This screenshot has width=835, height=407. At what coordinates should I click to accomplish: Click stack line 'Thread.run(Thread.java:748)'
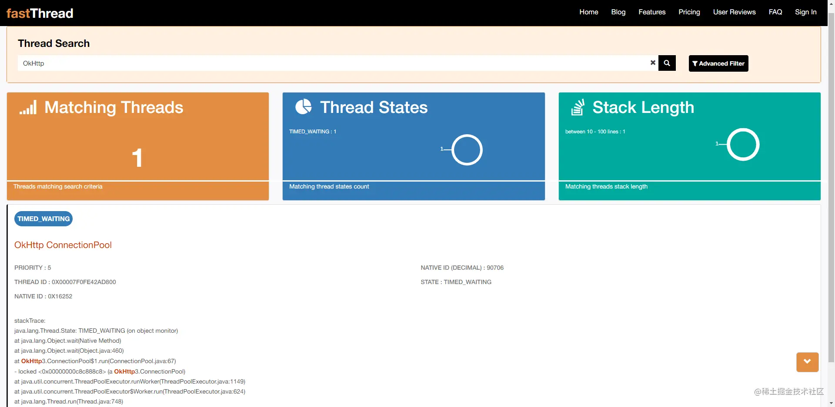(x=69, y=401)
